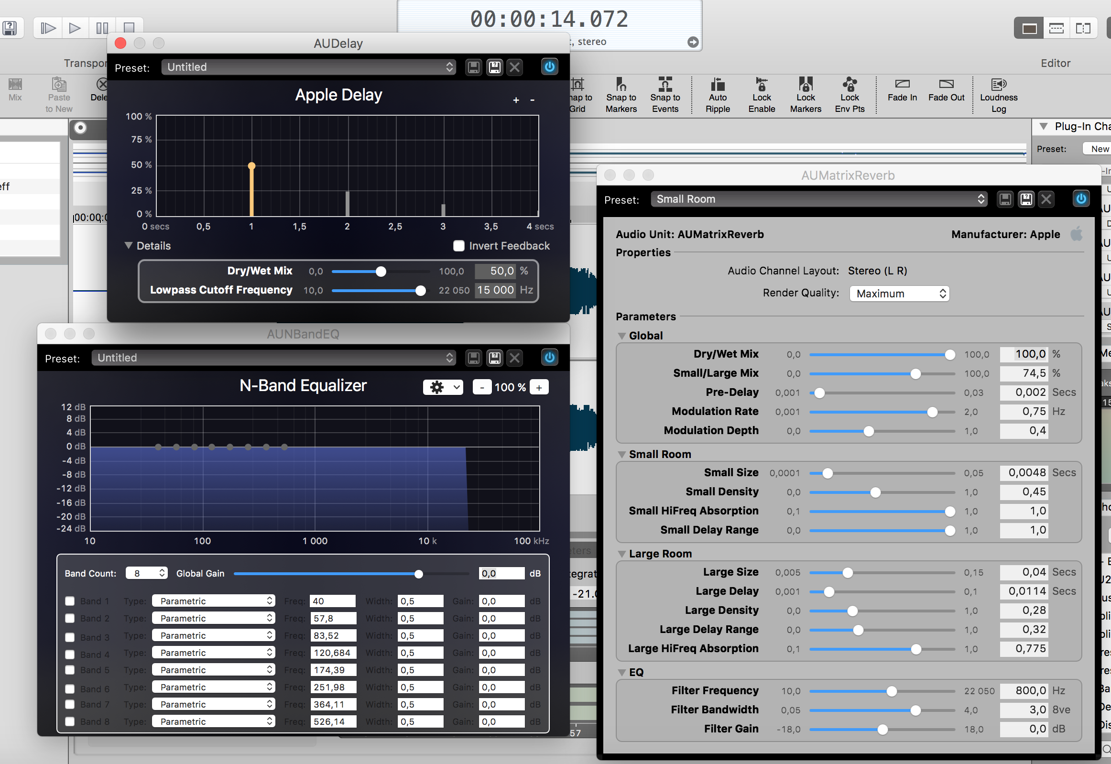This screenshot has height=764, width=1111.
Task: Adjust the Small/Large Mix slider
Action: point(915,374)
